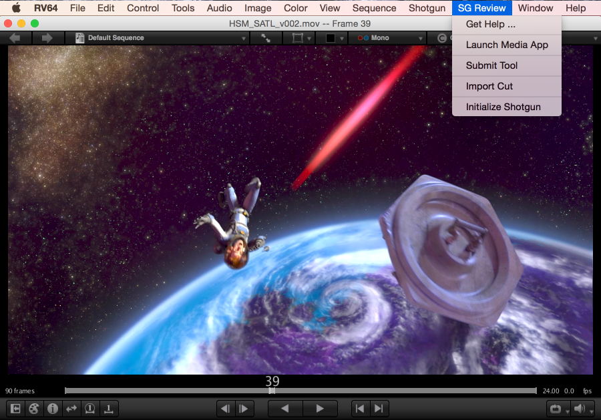Open the Audio menu

[219, 7]
